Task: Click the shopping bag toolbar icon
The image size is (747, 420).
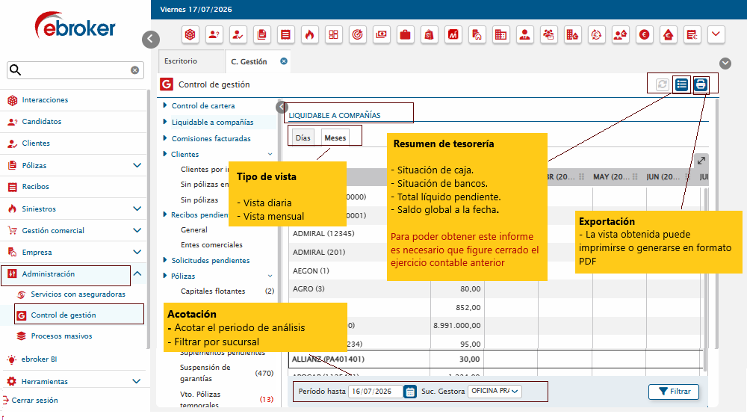Action: pyautogui.click(x=430, y=35)
